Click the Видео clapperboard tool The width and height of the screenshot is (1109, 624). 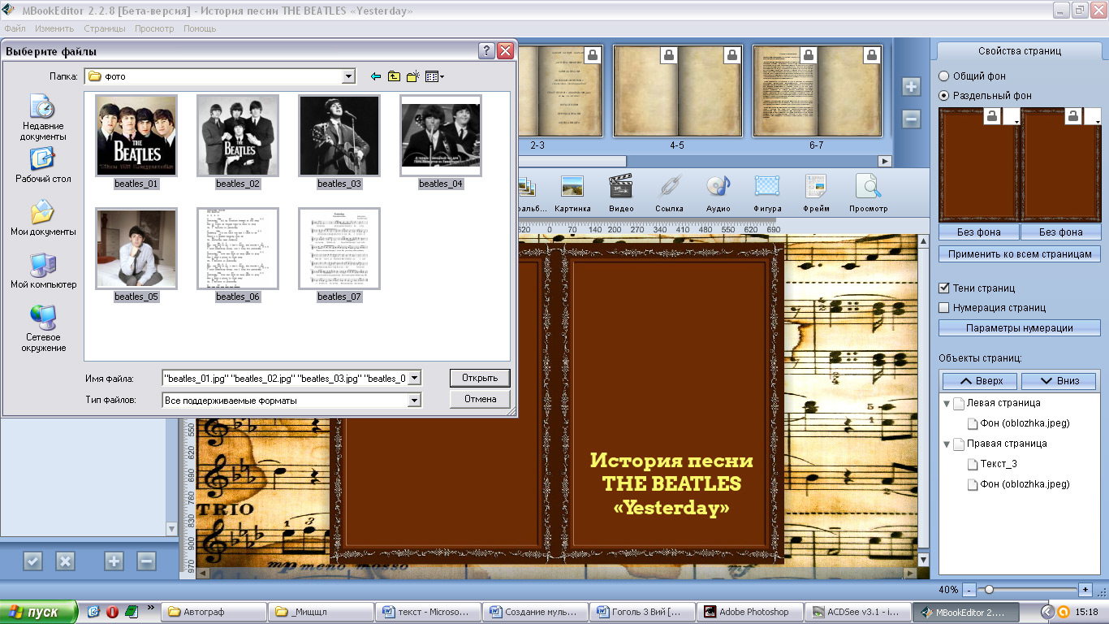[621, 193]
